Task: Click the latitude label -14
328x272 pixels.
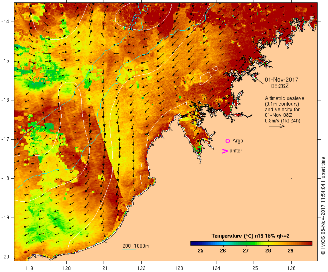Action: (x=5, y=22)
